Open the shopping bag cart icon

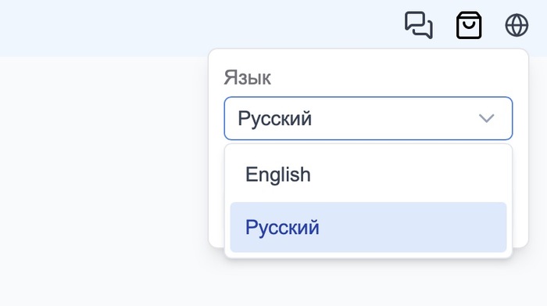pyautogui.click(x=469, y=25)
